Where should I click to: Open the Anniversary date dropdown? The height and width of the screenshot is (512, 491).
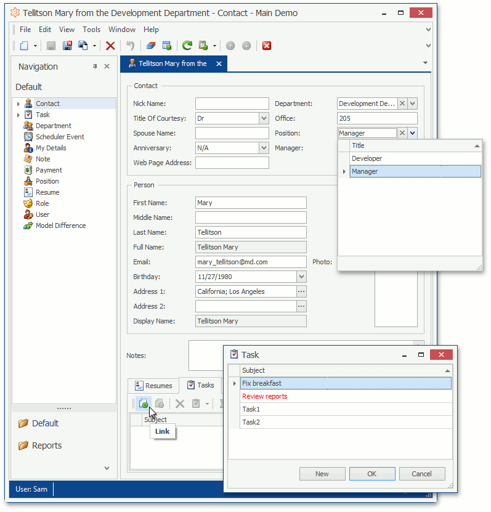tap(264, 148)
